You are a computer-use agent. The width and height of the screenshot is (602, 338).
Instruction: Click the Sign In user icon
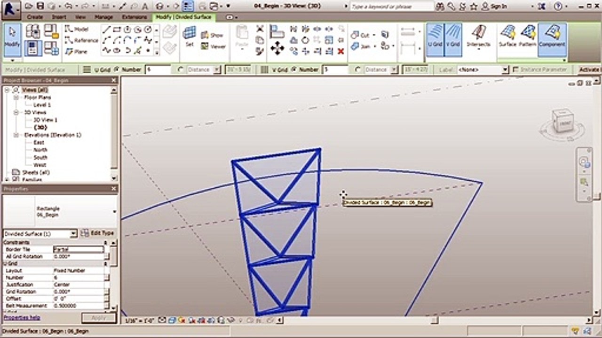point(485,6)
